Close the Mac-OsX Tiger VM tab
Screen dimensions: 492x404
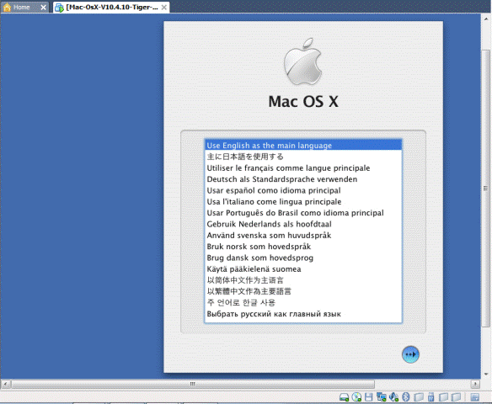(164, 8)
